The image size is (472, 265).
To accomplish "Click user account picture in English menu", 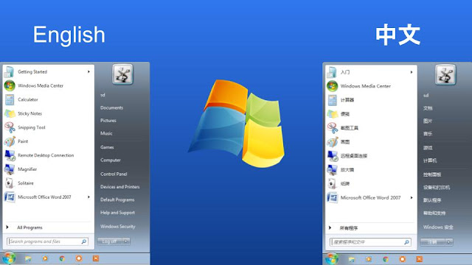I will click(x=122, y=74).
